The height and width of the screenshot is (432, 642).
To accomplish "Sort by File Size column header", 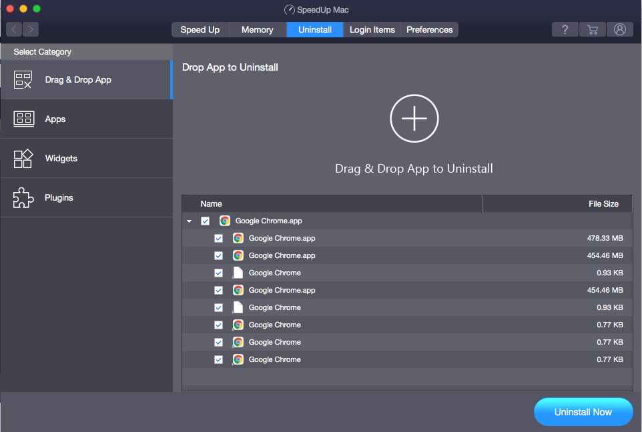I will 557,204.
